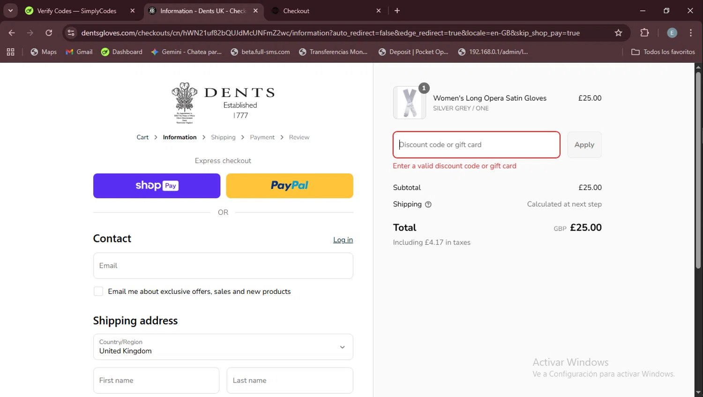
Task: Focus the Last name field
Action: tap(290, 381)
